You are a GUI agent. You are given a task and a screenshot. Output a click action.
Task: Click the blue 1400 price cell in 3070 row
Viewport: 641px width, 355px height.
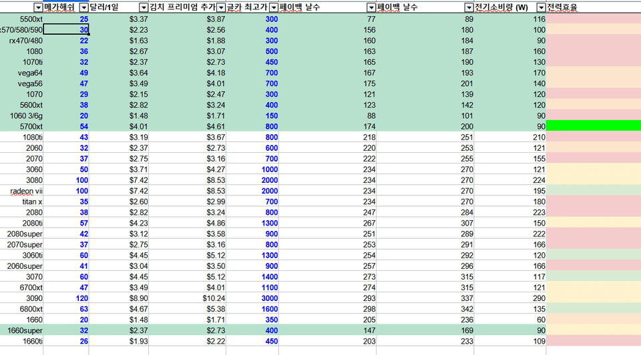coord(252,276)
